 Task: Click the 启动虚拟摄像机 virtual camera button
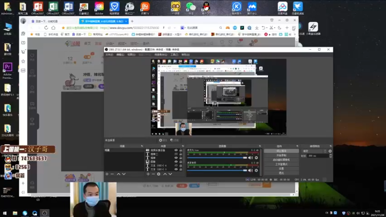(x=281, y=160)
